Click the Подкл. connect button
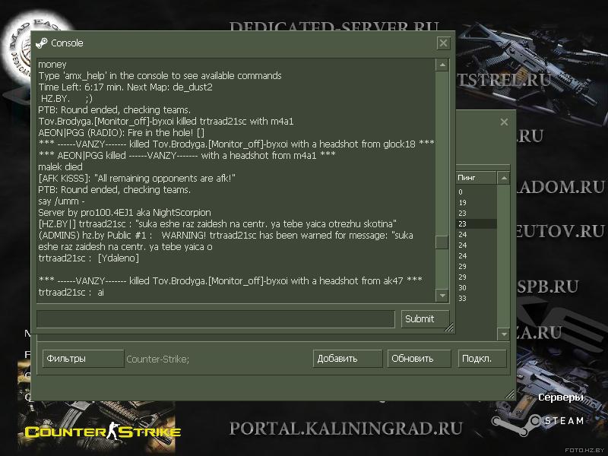 coord(482,359)
